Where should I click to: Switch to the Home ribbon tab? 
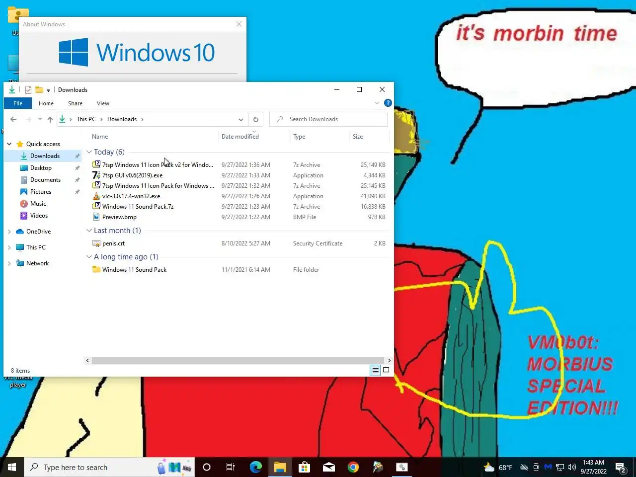46,103
